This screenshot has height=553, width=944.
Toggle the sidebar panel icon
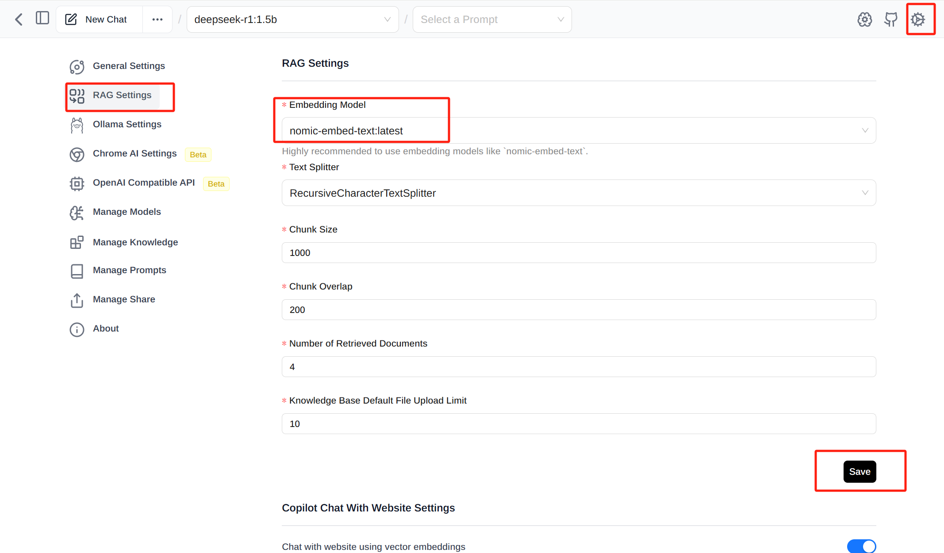42,19
